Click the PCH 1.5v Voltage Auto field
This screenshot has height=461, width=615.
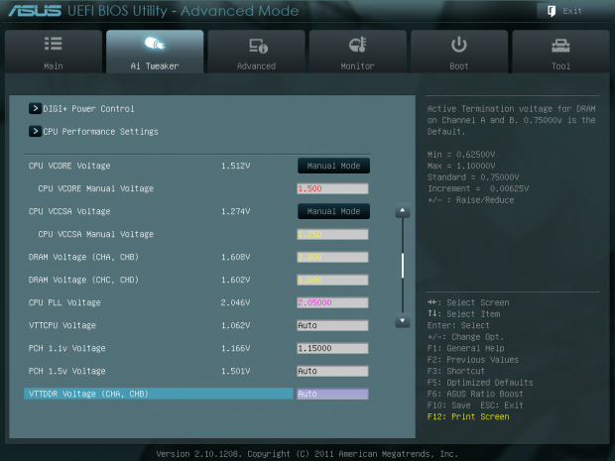pyautogui.click(x=332, y=371)
